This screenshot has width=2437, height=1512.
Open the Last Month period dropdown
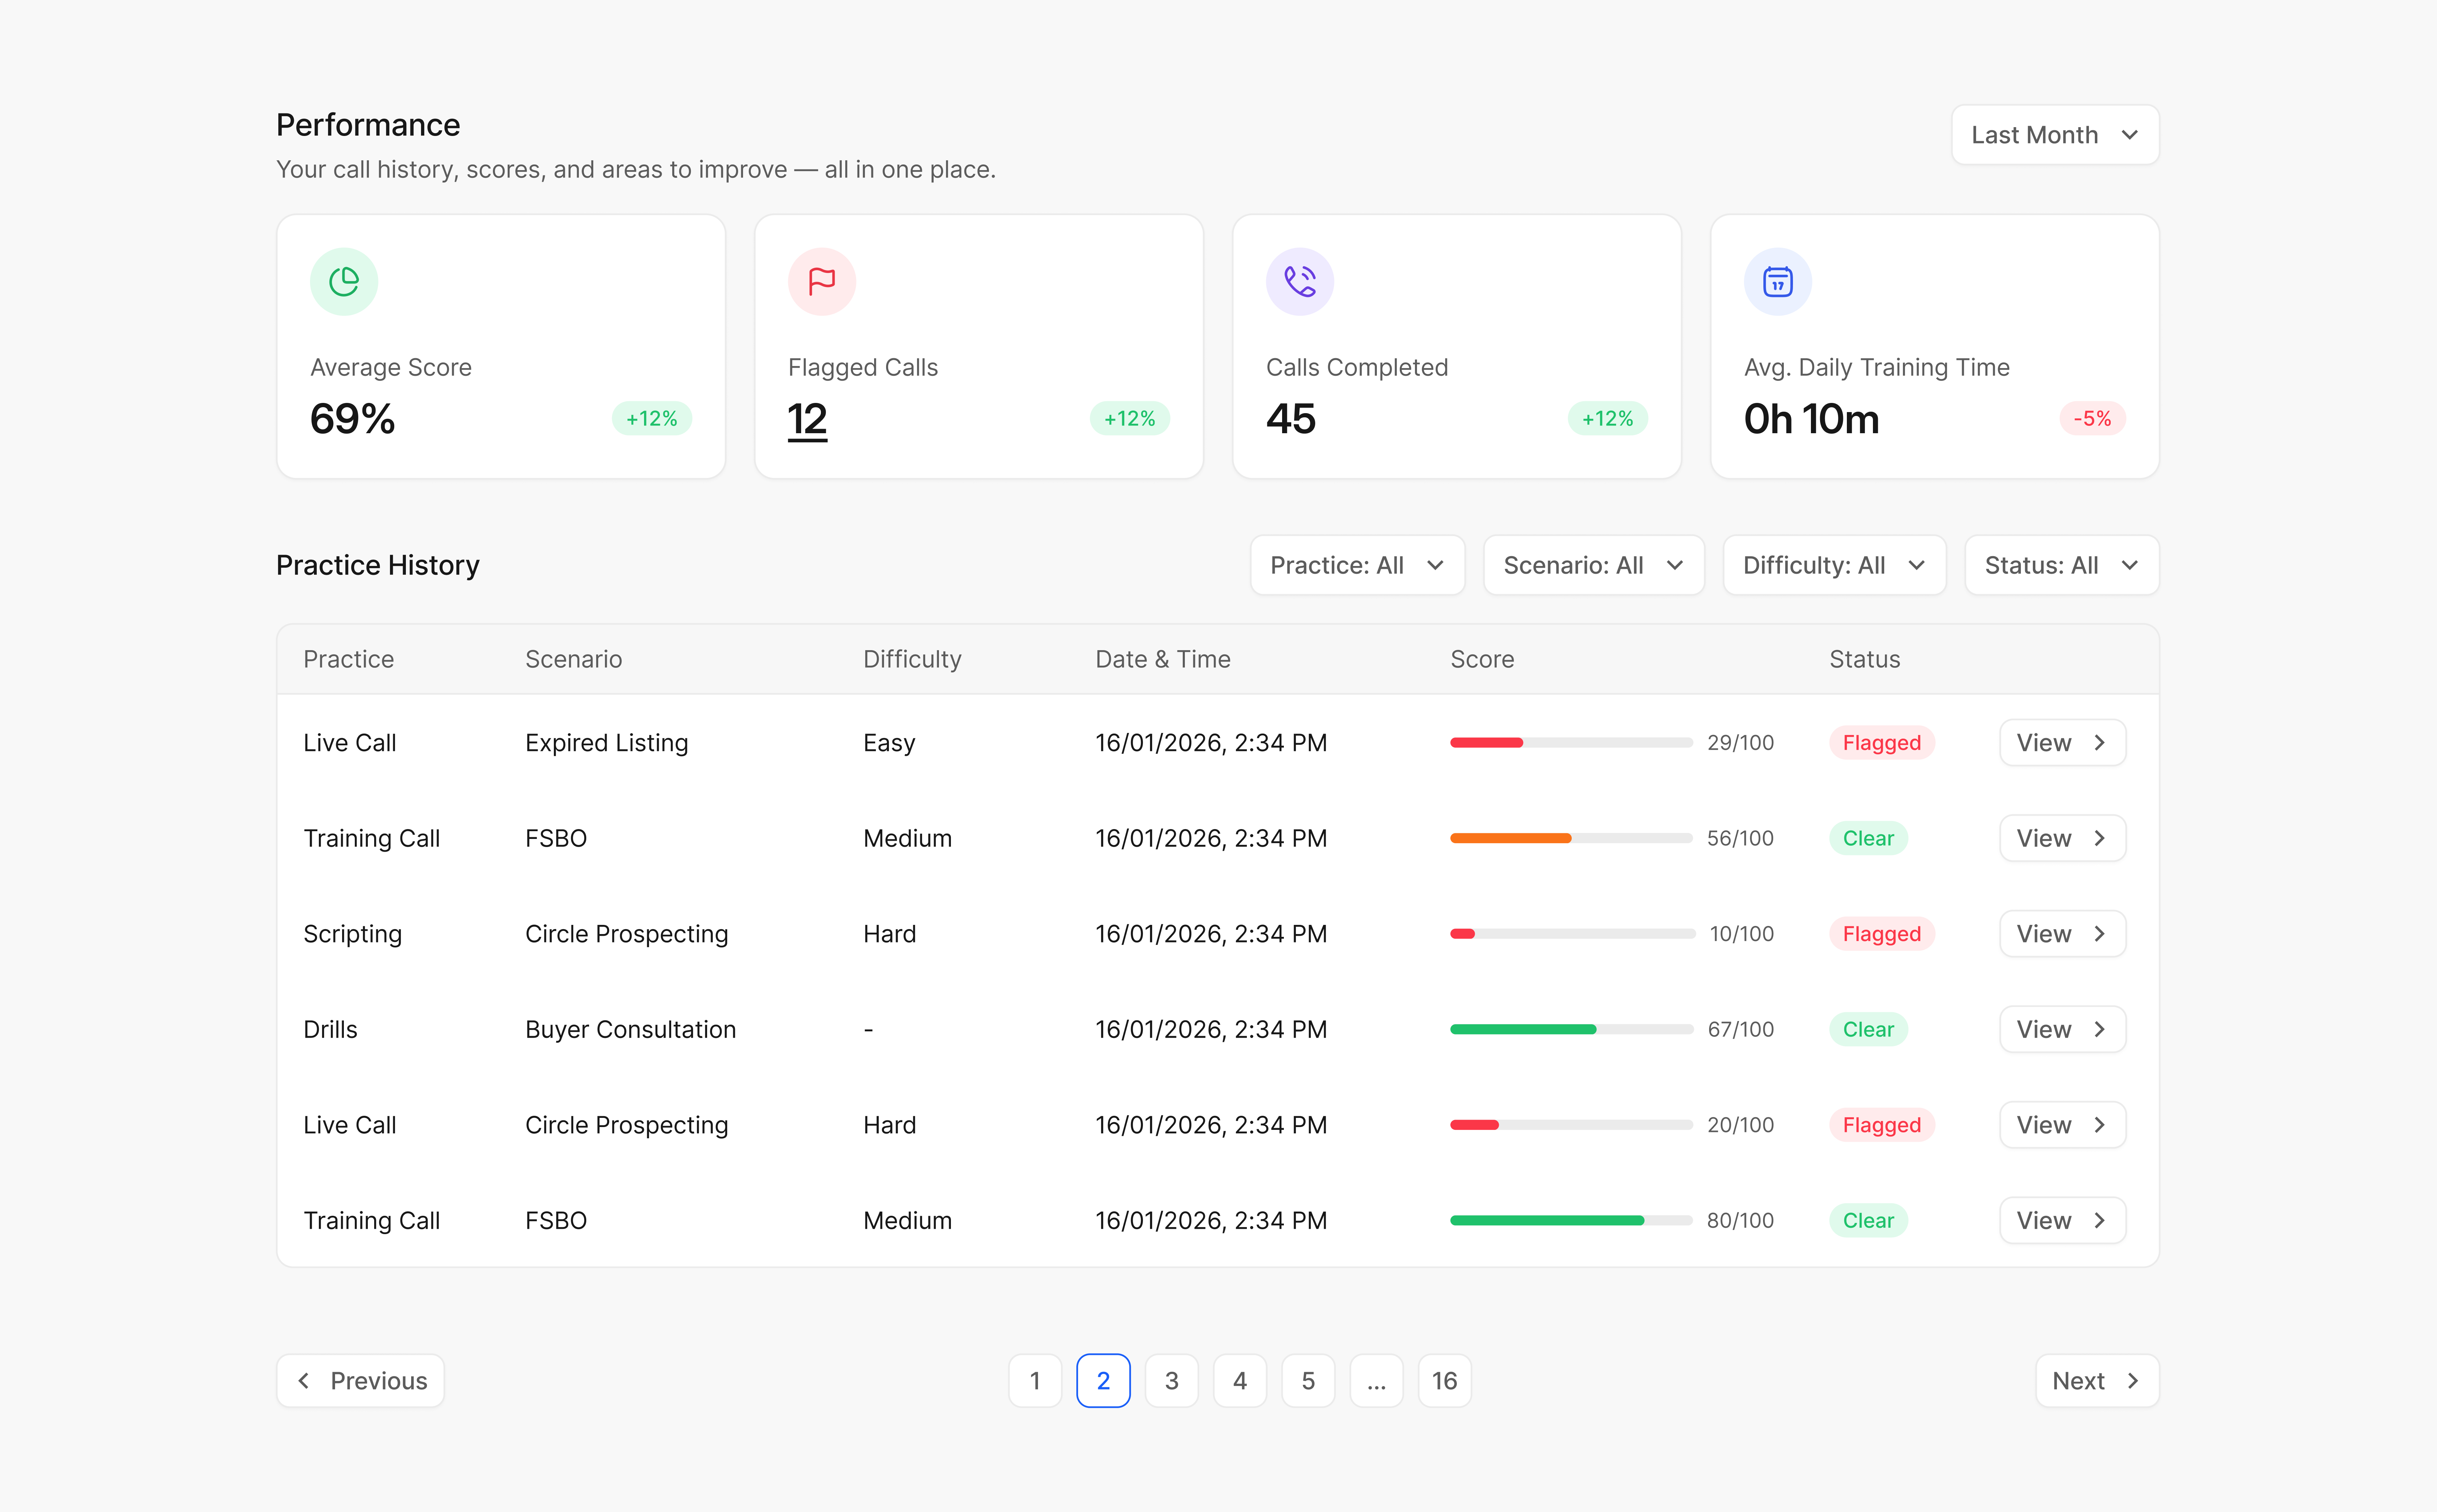click(x=2055, y=135)
